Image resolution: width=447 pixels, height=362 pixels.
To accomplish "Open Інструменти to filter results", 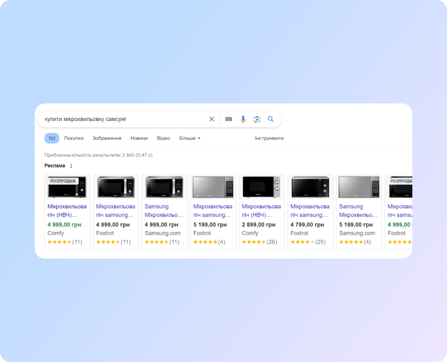I will point(270,138).
